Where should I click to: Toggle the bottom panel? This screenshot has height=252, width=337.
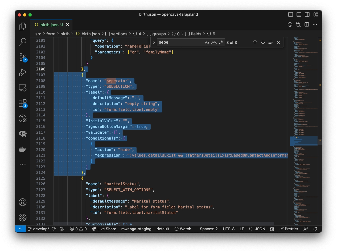[x=299, y=14]
